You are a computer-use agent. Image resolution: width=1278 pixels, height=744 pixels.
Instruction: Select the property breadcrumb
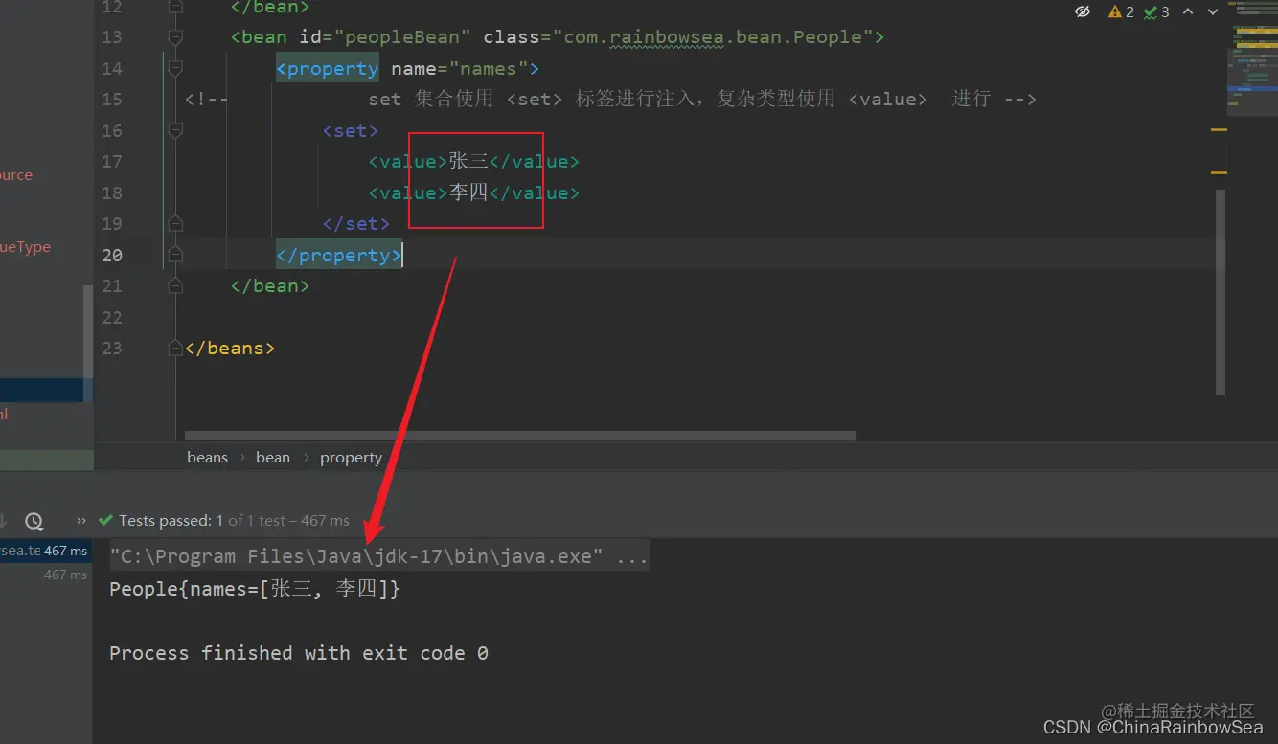[351, 458]
